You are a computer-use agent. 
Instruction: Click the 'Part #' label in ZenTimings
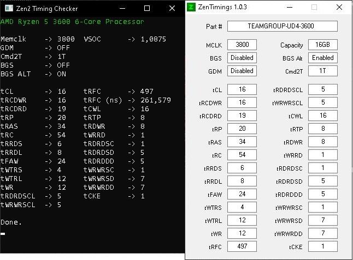click(x=214, y=27)
